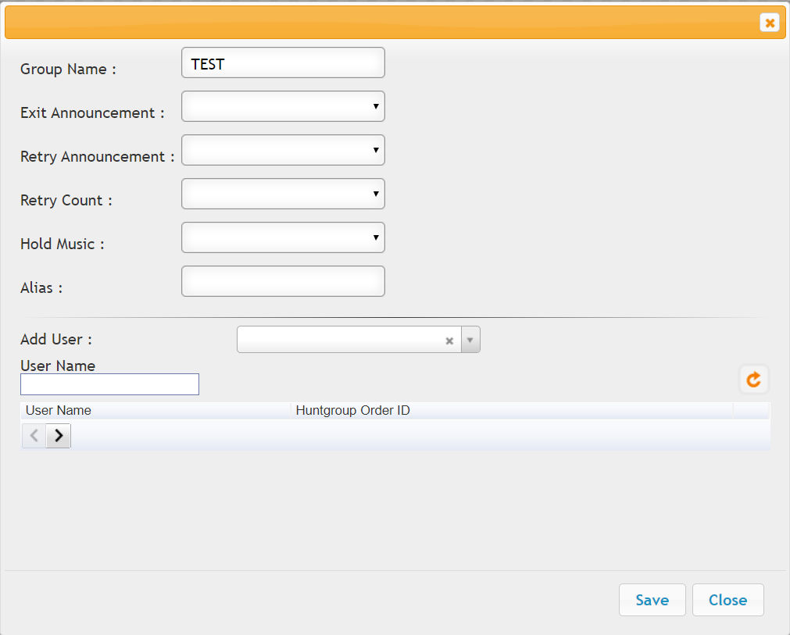Save the hunt group settings

click(x=652, y=600)
